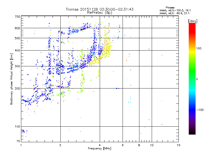Click the 'Phases' statistics heading
Image resolution: width=210 pixels, height=158 pixels.
pyautogui.click(x=170, y=8)
